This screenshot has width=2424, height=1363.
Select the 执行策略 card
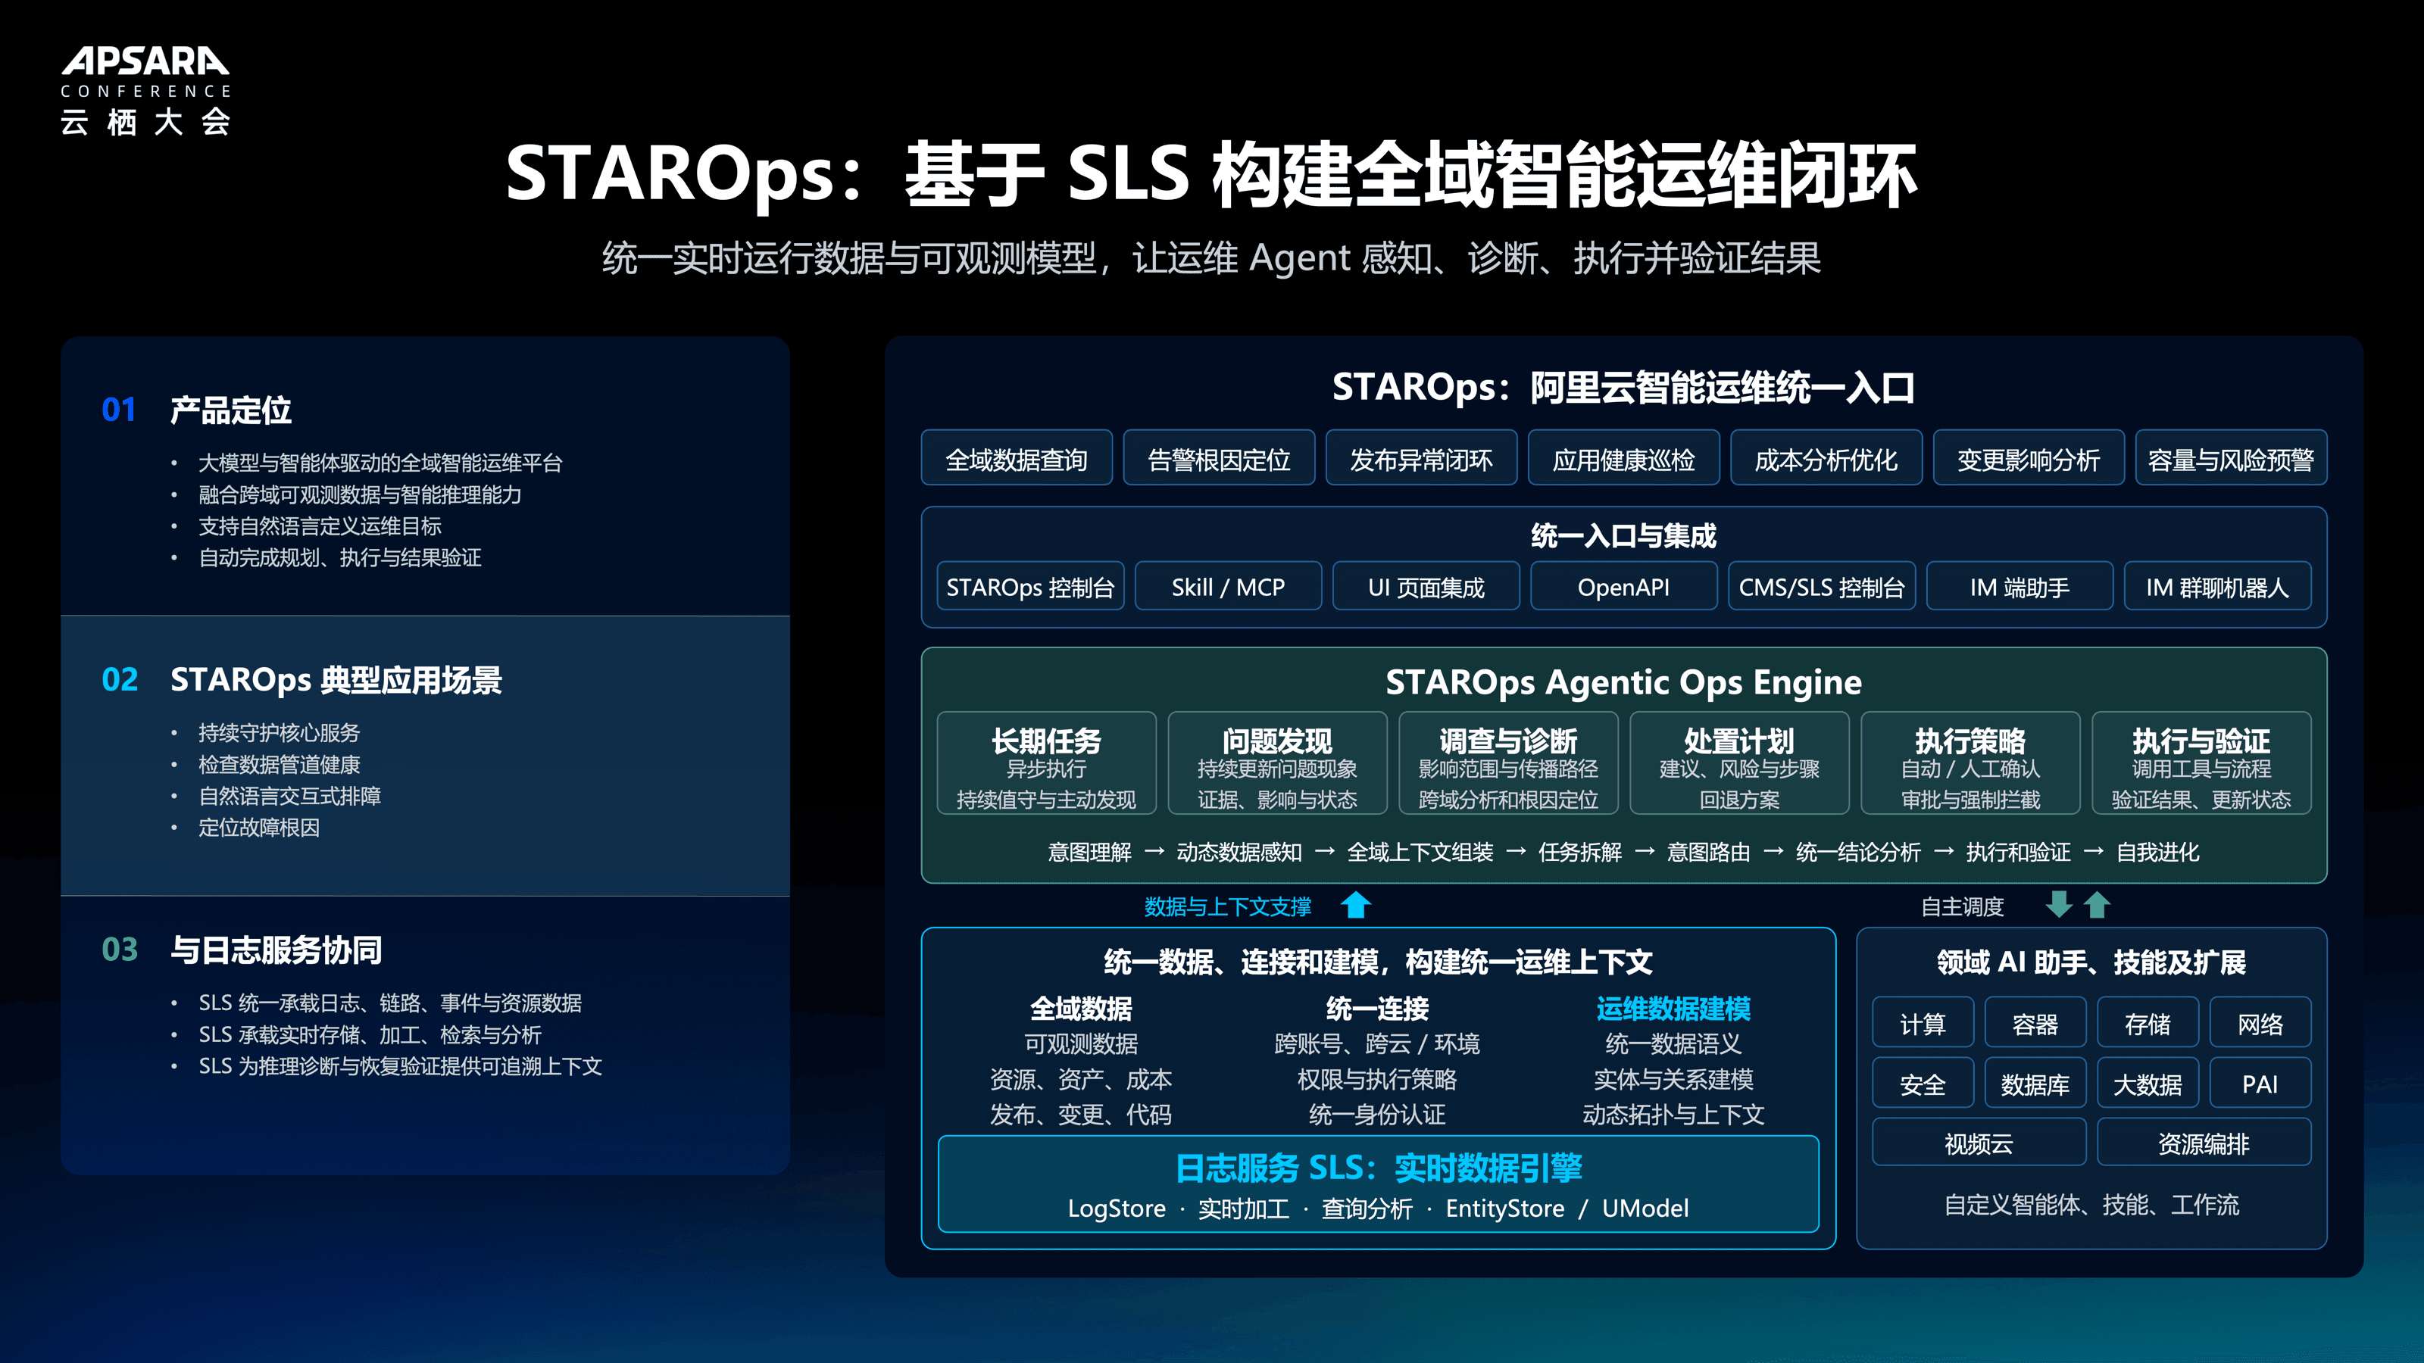(x=1970, y=764)
